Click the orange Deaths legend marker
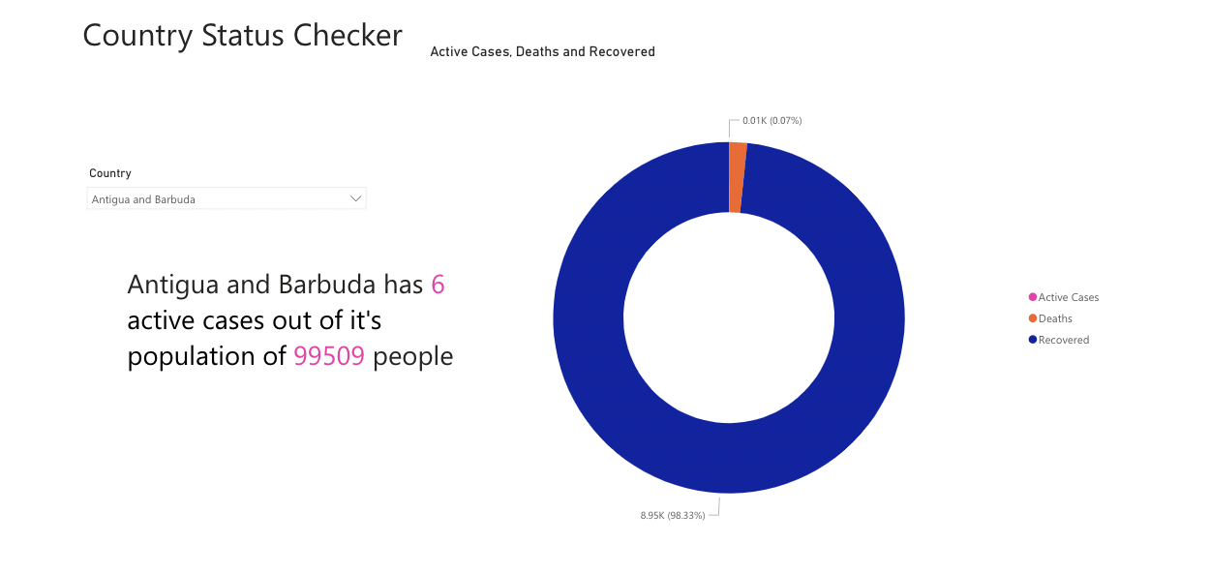 click(x=1033, y=318)
